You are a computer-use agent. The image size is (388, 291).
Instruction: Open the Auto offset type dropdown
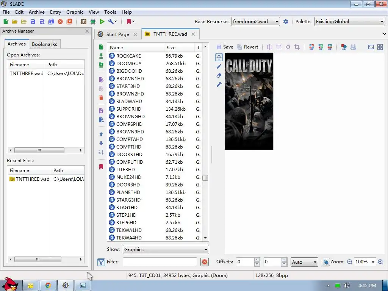coord(304,262)
